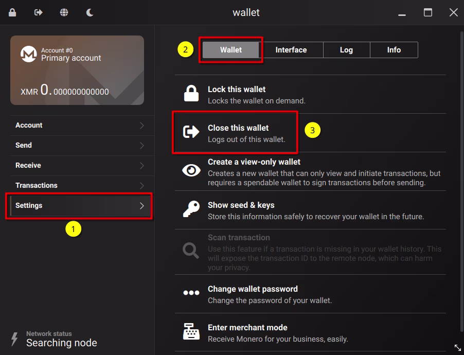
Task: Click the key icon for seed & keys
Action: [x=191, y=210]
